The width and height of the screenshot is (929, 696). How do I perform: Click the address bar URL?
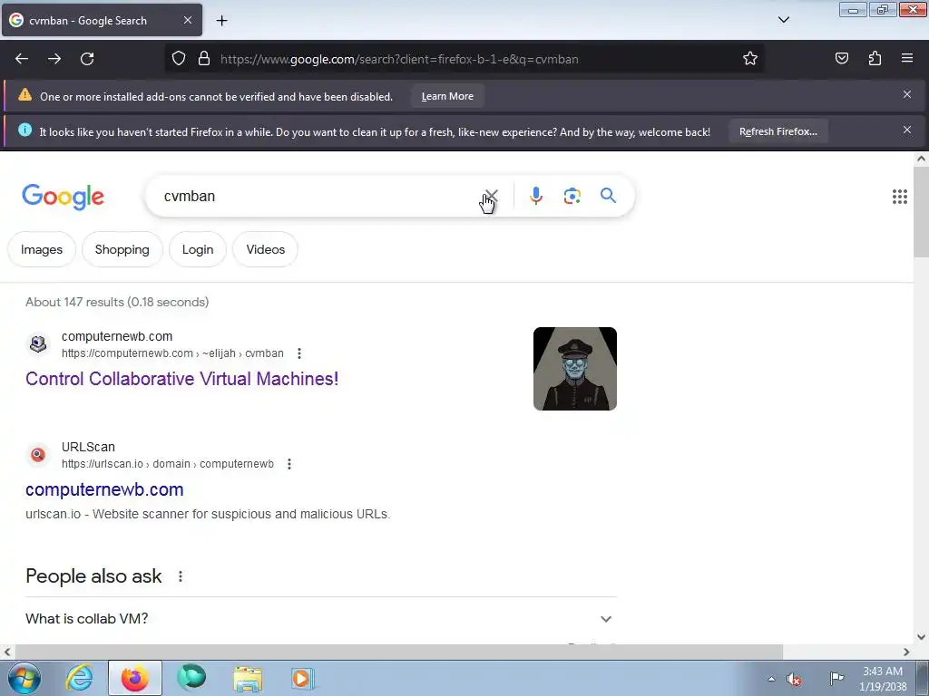tap(399, 59)
